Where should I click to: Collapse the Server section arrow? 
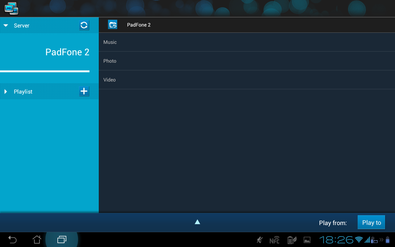[6, 26]
